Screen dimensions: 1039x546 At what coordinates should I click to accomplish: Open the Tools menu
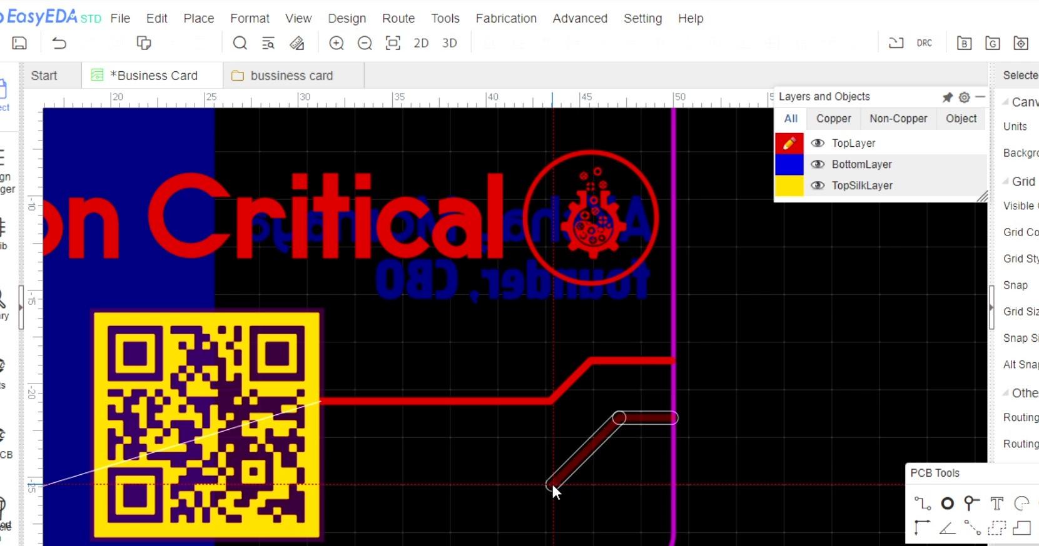click(x=445, y=18)
